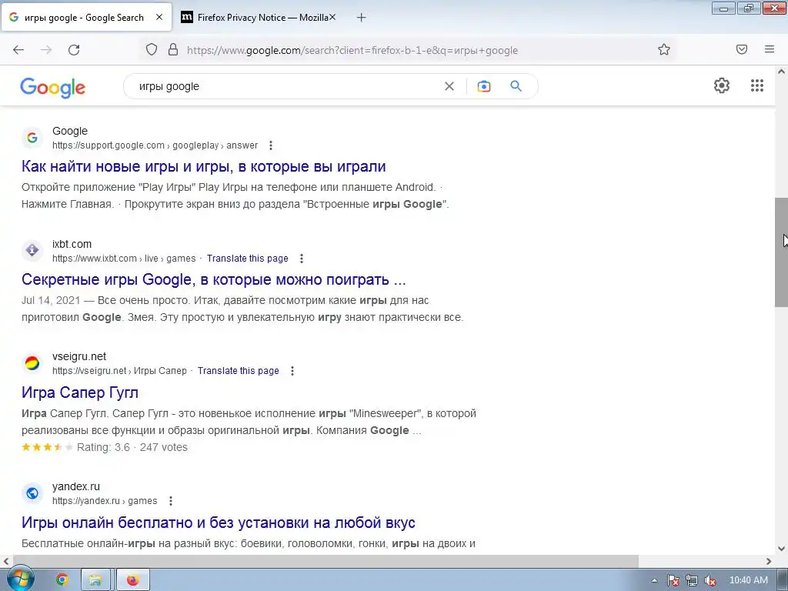Click the vseigru.net site favicon

(32, 363)
